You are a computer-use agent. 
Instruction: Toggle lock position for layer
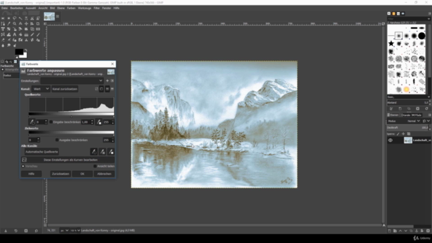[x=404, y=134]
